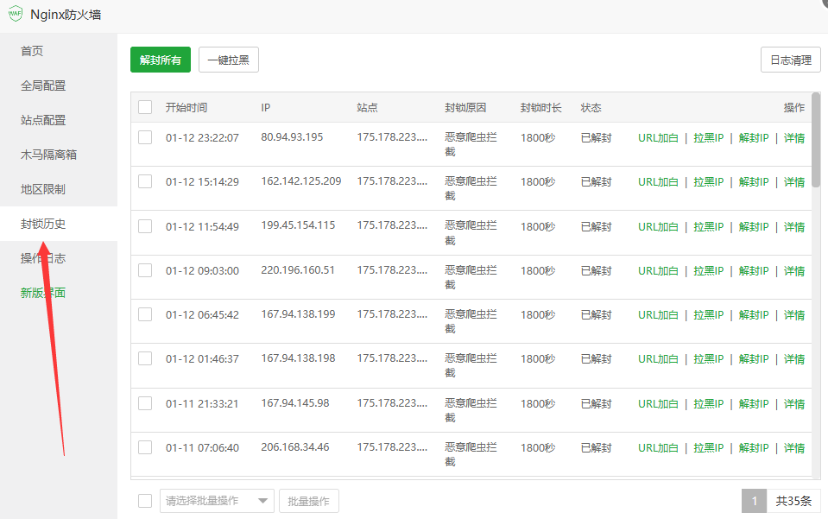Open 详情 for IP 206.168.34.46
The height and width of the screenshot is (519, 828).
tap(794, 447)
